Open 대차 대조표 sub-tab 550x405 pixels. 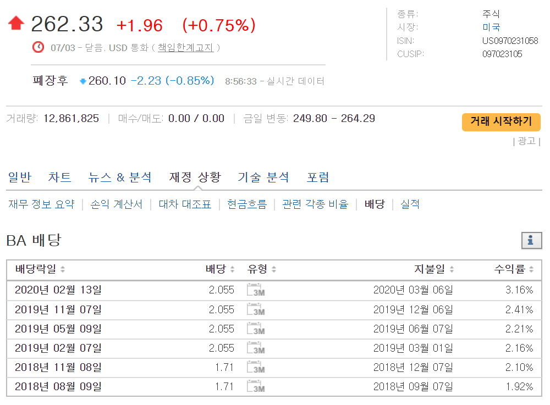coord(185,204)
